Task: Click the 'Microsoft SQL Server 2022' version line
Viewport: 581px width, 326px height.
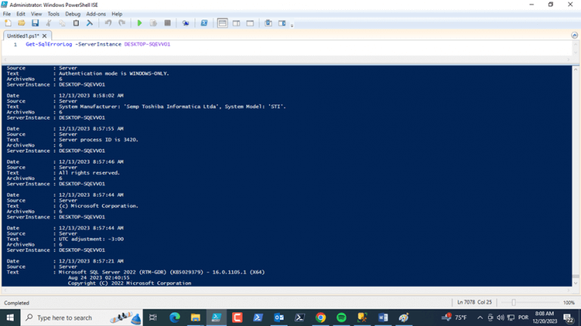Action: click(162, 272)
